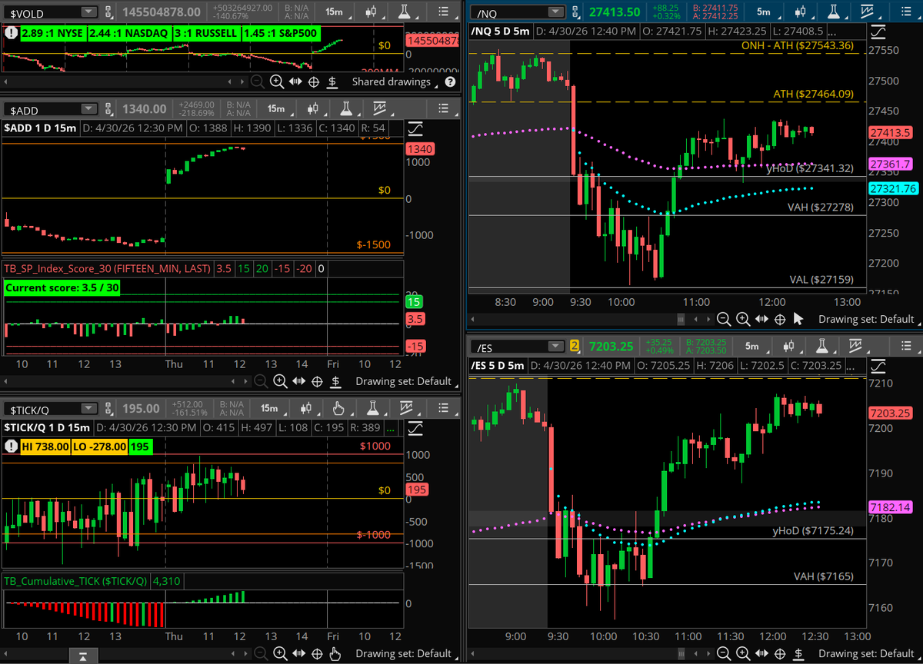Open studies flask in /NQ chart
The height and width of the screenshot is (664, 923).
[835, 12]
